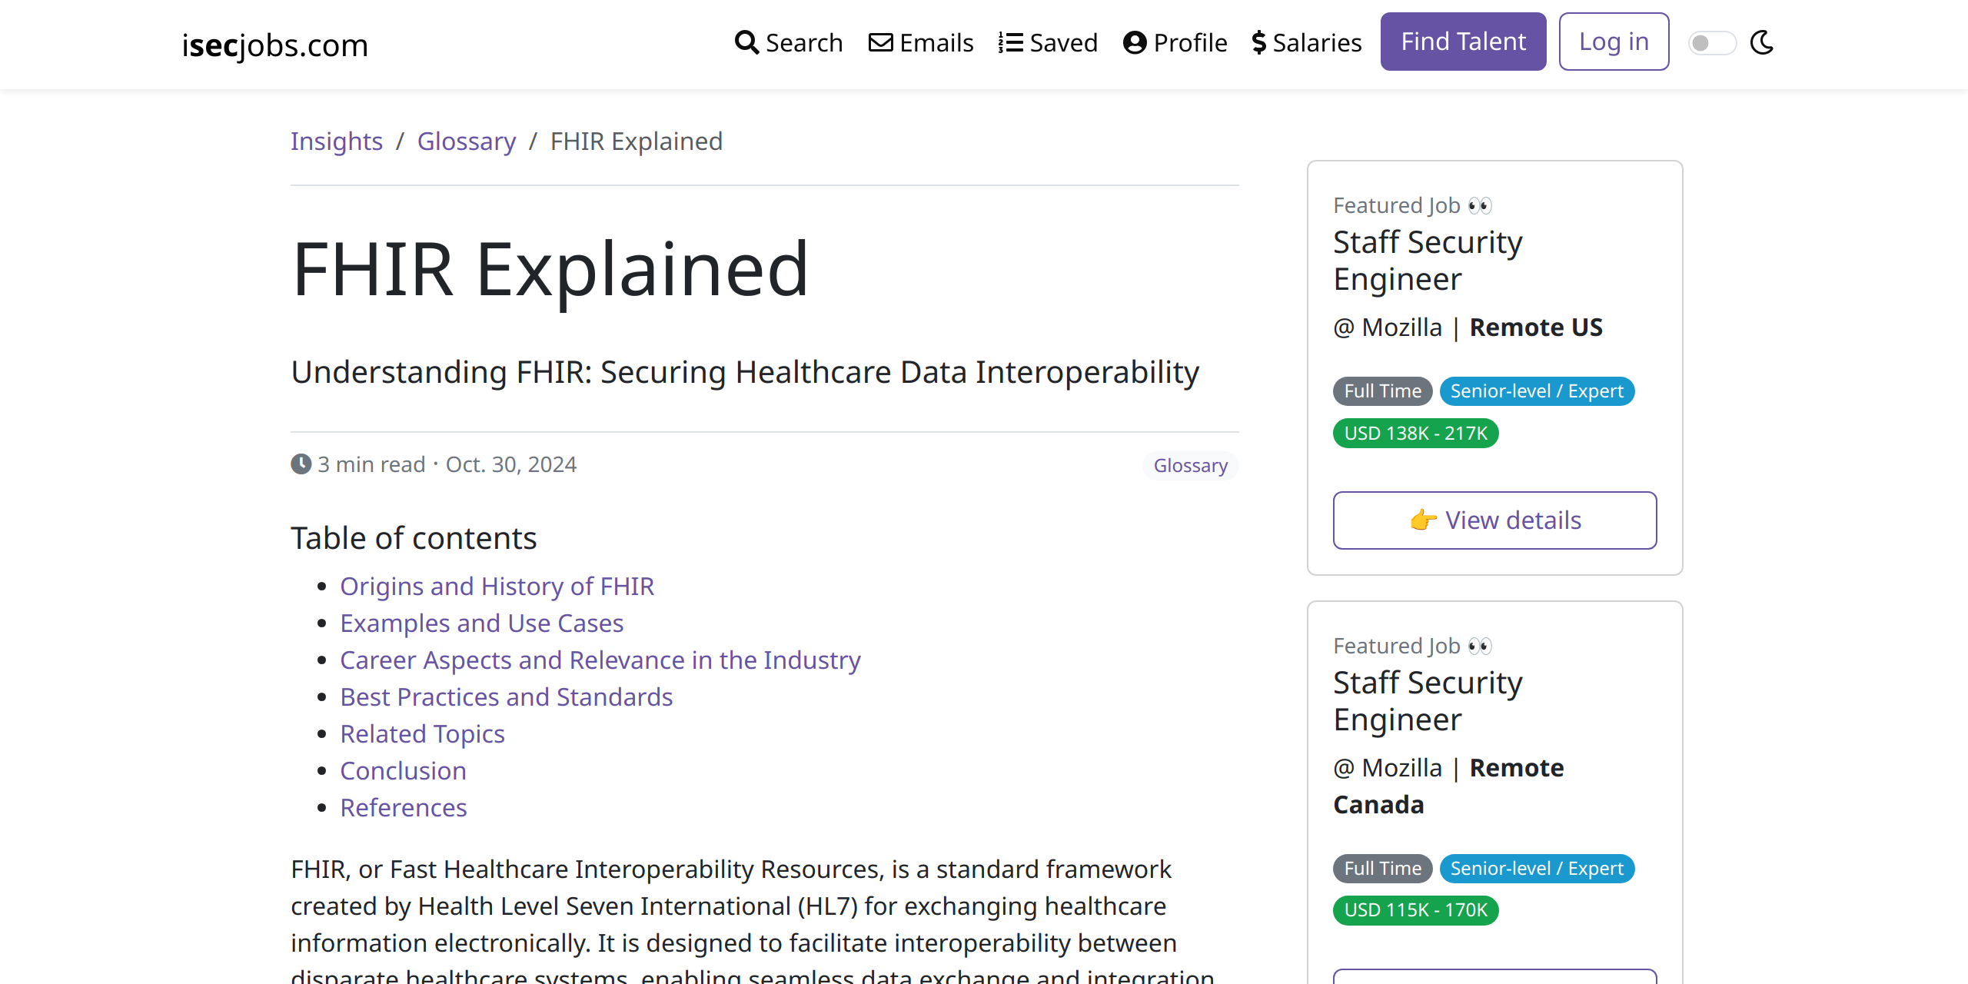Select the Glossary tag badge
The width and height of the screenshot is (1968, 984).
[x=1190, y=466]
